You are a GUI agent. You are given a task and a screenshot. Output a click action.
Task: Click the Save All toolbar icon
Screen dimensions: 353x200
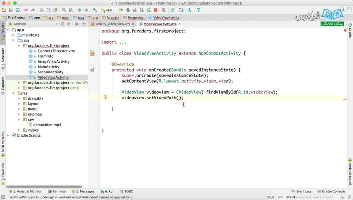coord(10,10)
